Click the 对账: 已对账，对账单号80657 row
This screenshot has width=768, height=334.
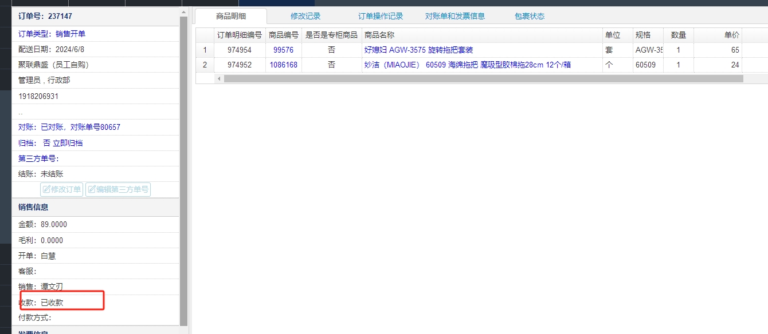95,127
